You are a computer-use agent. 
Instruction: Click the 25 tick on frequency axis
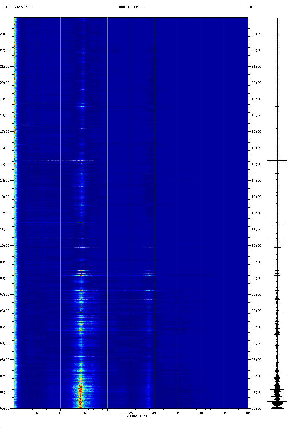131,413
